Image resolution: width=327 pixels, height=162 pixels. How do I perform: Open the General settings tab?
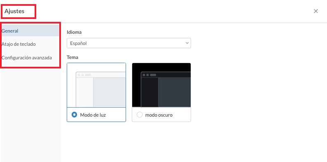point(30,31)
